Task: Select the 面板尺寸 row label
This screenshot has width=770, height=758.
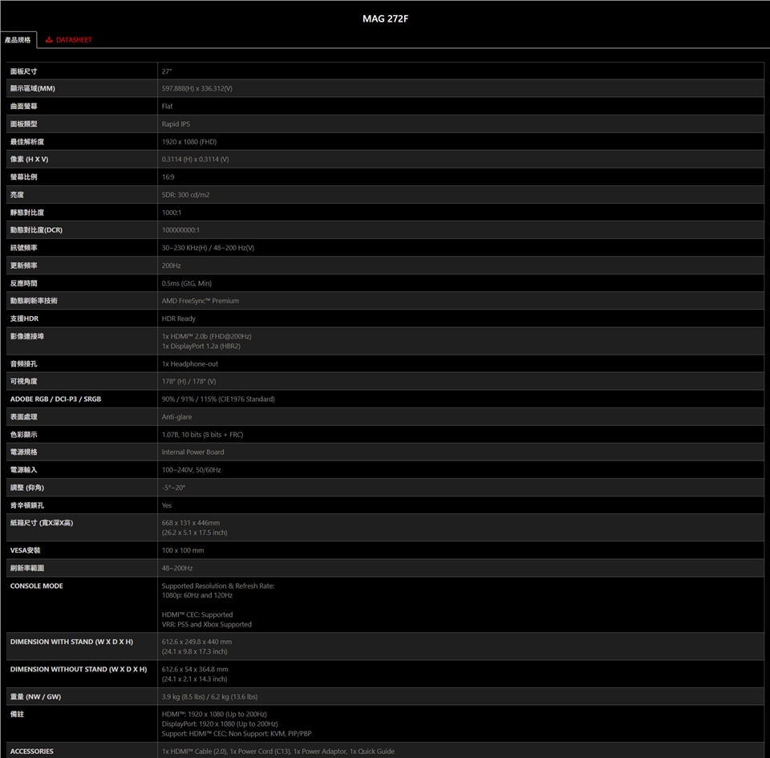Action: pos(23,71)
